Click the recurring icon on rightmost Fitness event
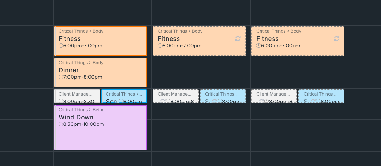381x166 pixels. coord(337,39)
